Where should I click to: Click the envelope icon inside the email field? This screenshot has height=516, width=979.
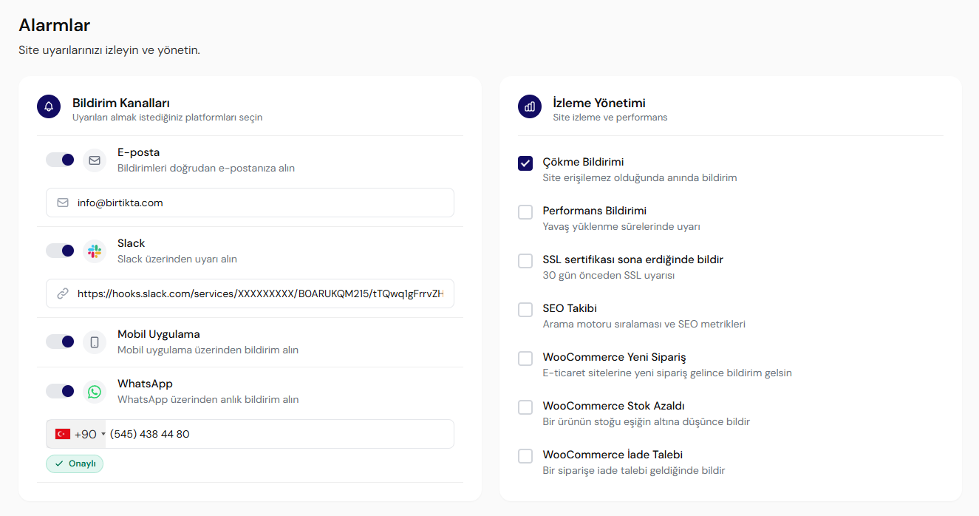[63, 203]
